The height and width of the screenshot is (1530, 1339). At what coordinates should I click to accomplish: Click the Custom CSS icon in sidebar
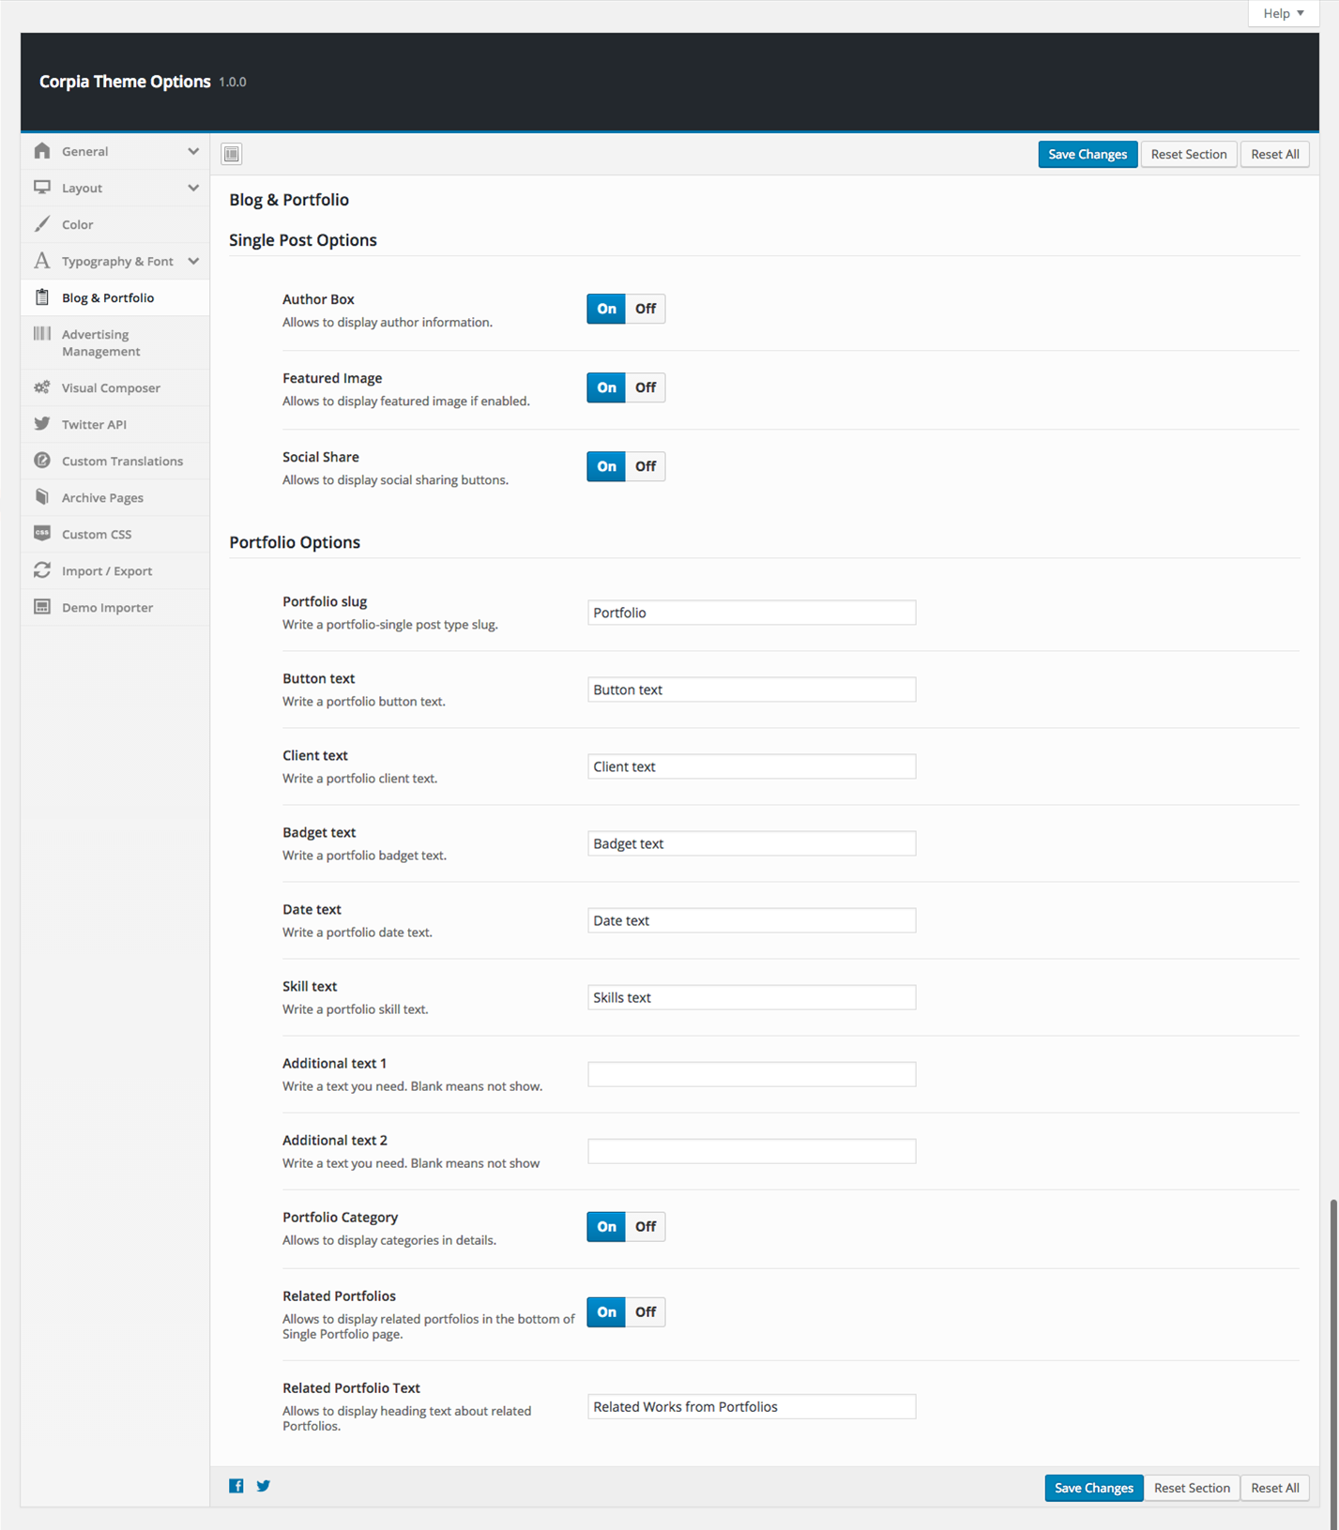click(x=42, y=534)
